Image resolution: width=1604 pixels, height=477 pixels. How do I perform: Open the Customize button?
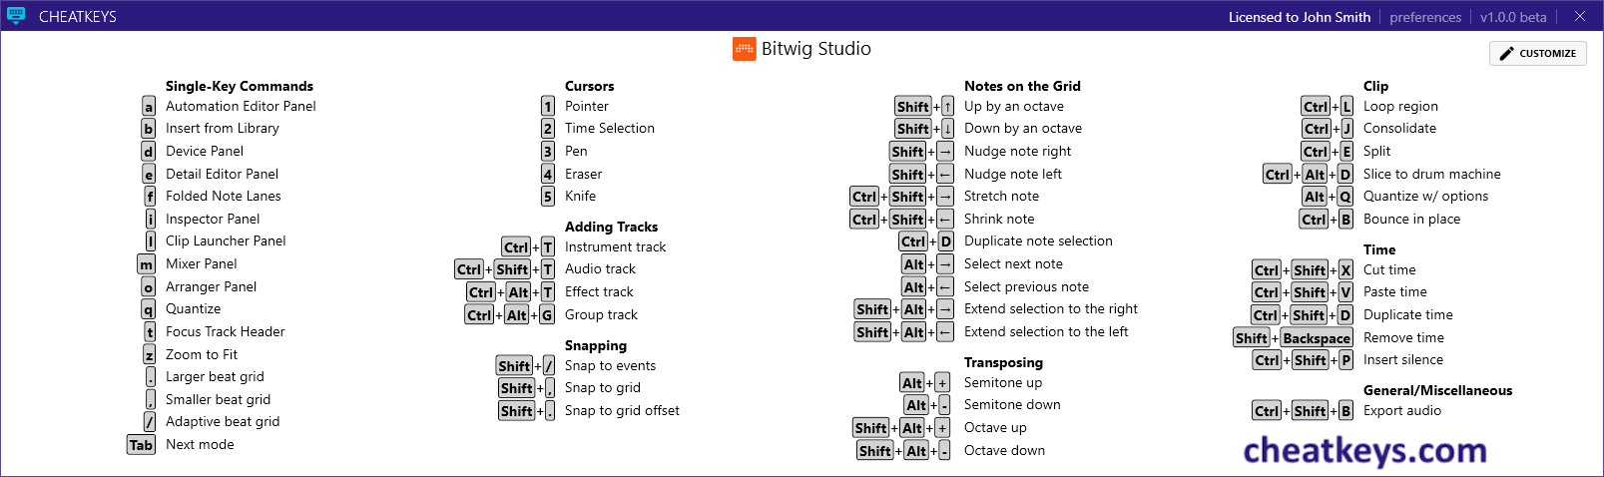[x=1538, y=54]
